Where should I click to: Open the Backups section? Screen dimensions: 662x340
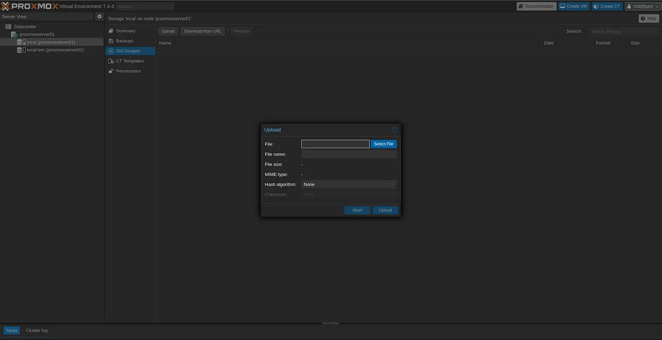[124, 41]
